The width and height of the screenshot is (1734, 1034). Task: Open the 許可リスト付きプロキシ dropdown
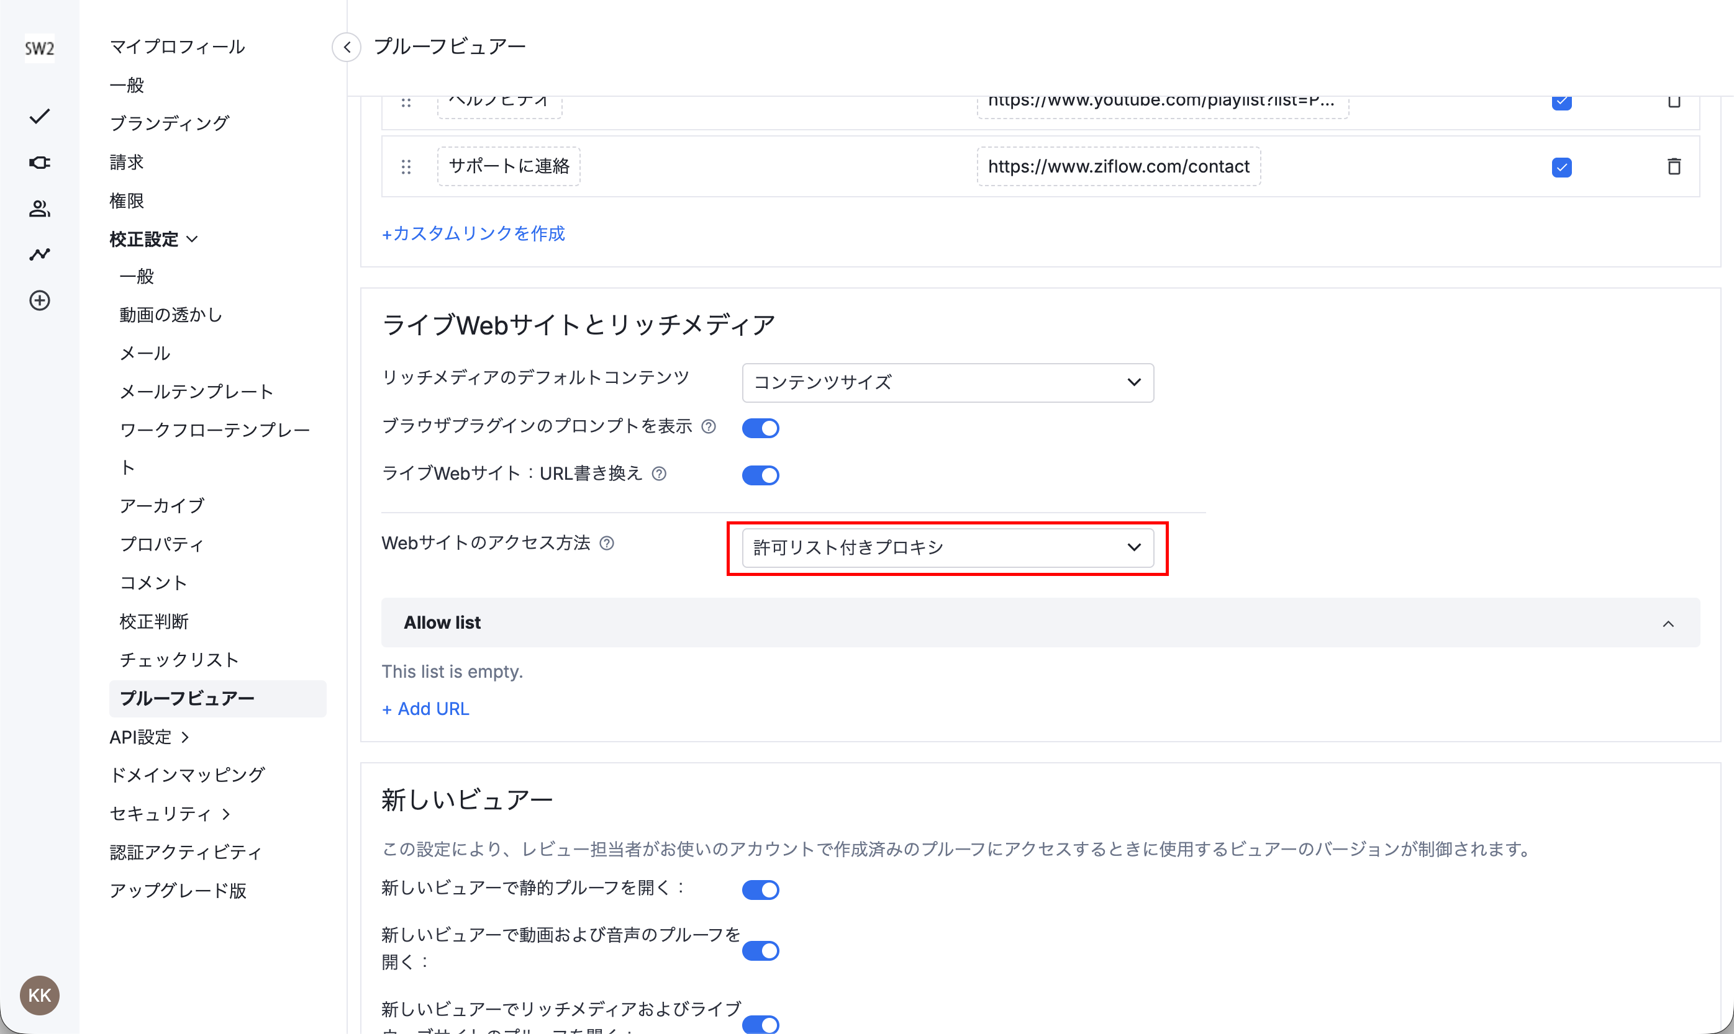(947, 547)
